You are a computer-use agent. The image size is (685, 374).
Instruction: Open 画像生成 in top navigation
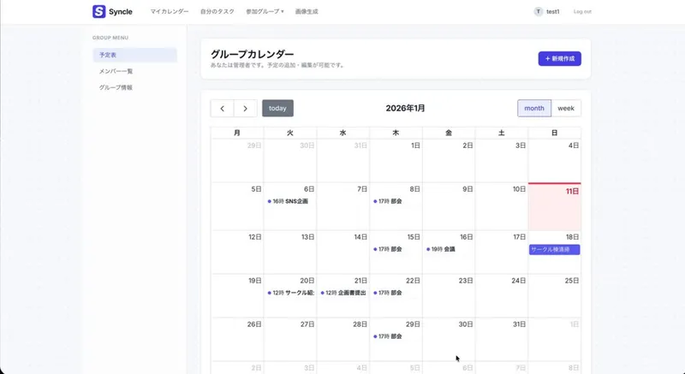[307, 12]
